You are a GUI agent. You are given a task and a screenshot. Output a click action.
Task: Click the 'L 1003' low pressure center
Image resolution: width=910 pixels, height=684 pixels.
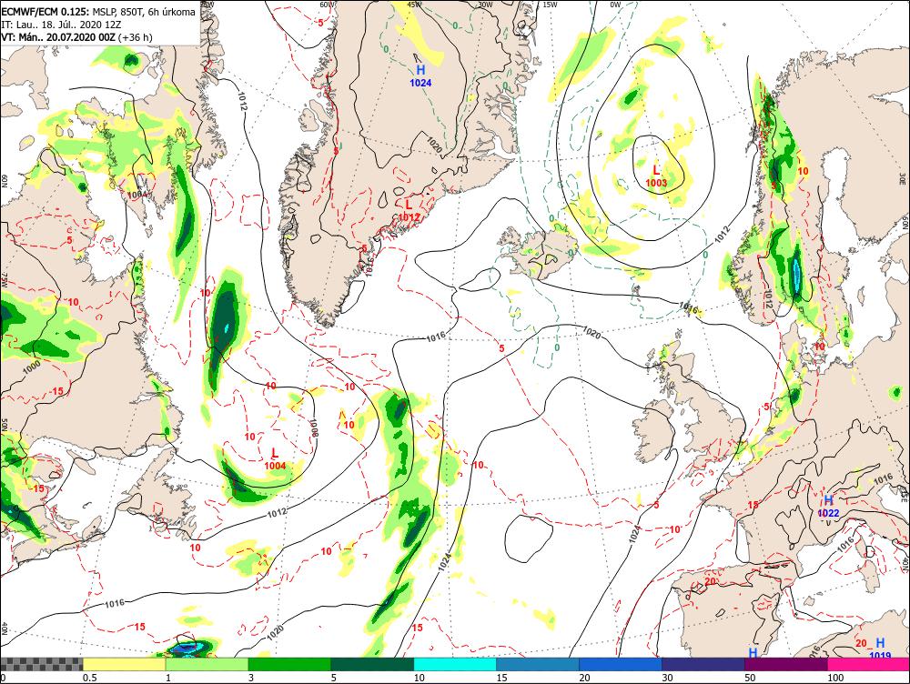tap(656, 176)
